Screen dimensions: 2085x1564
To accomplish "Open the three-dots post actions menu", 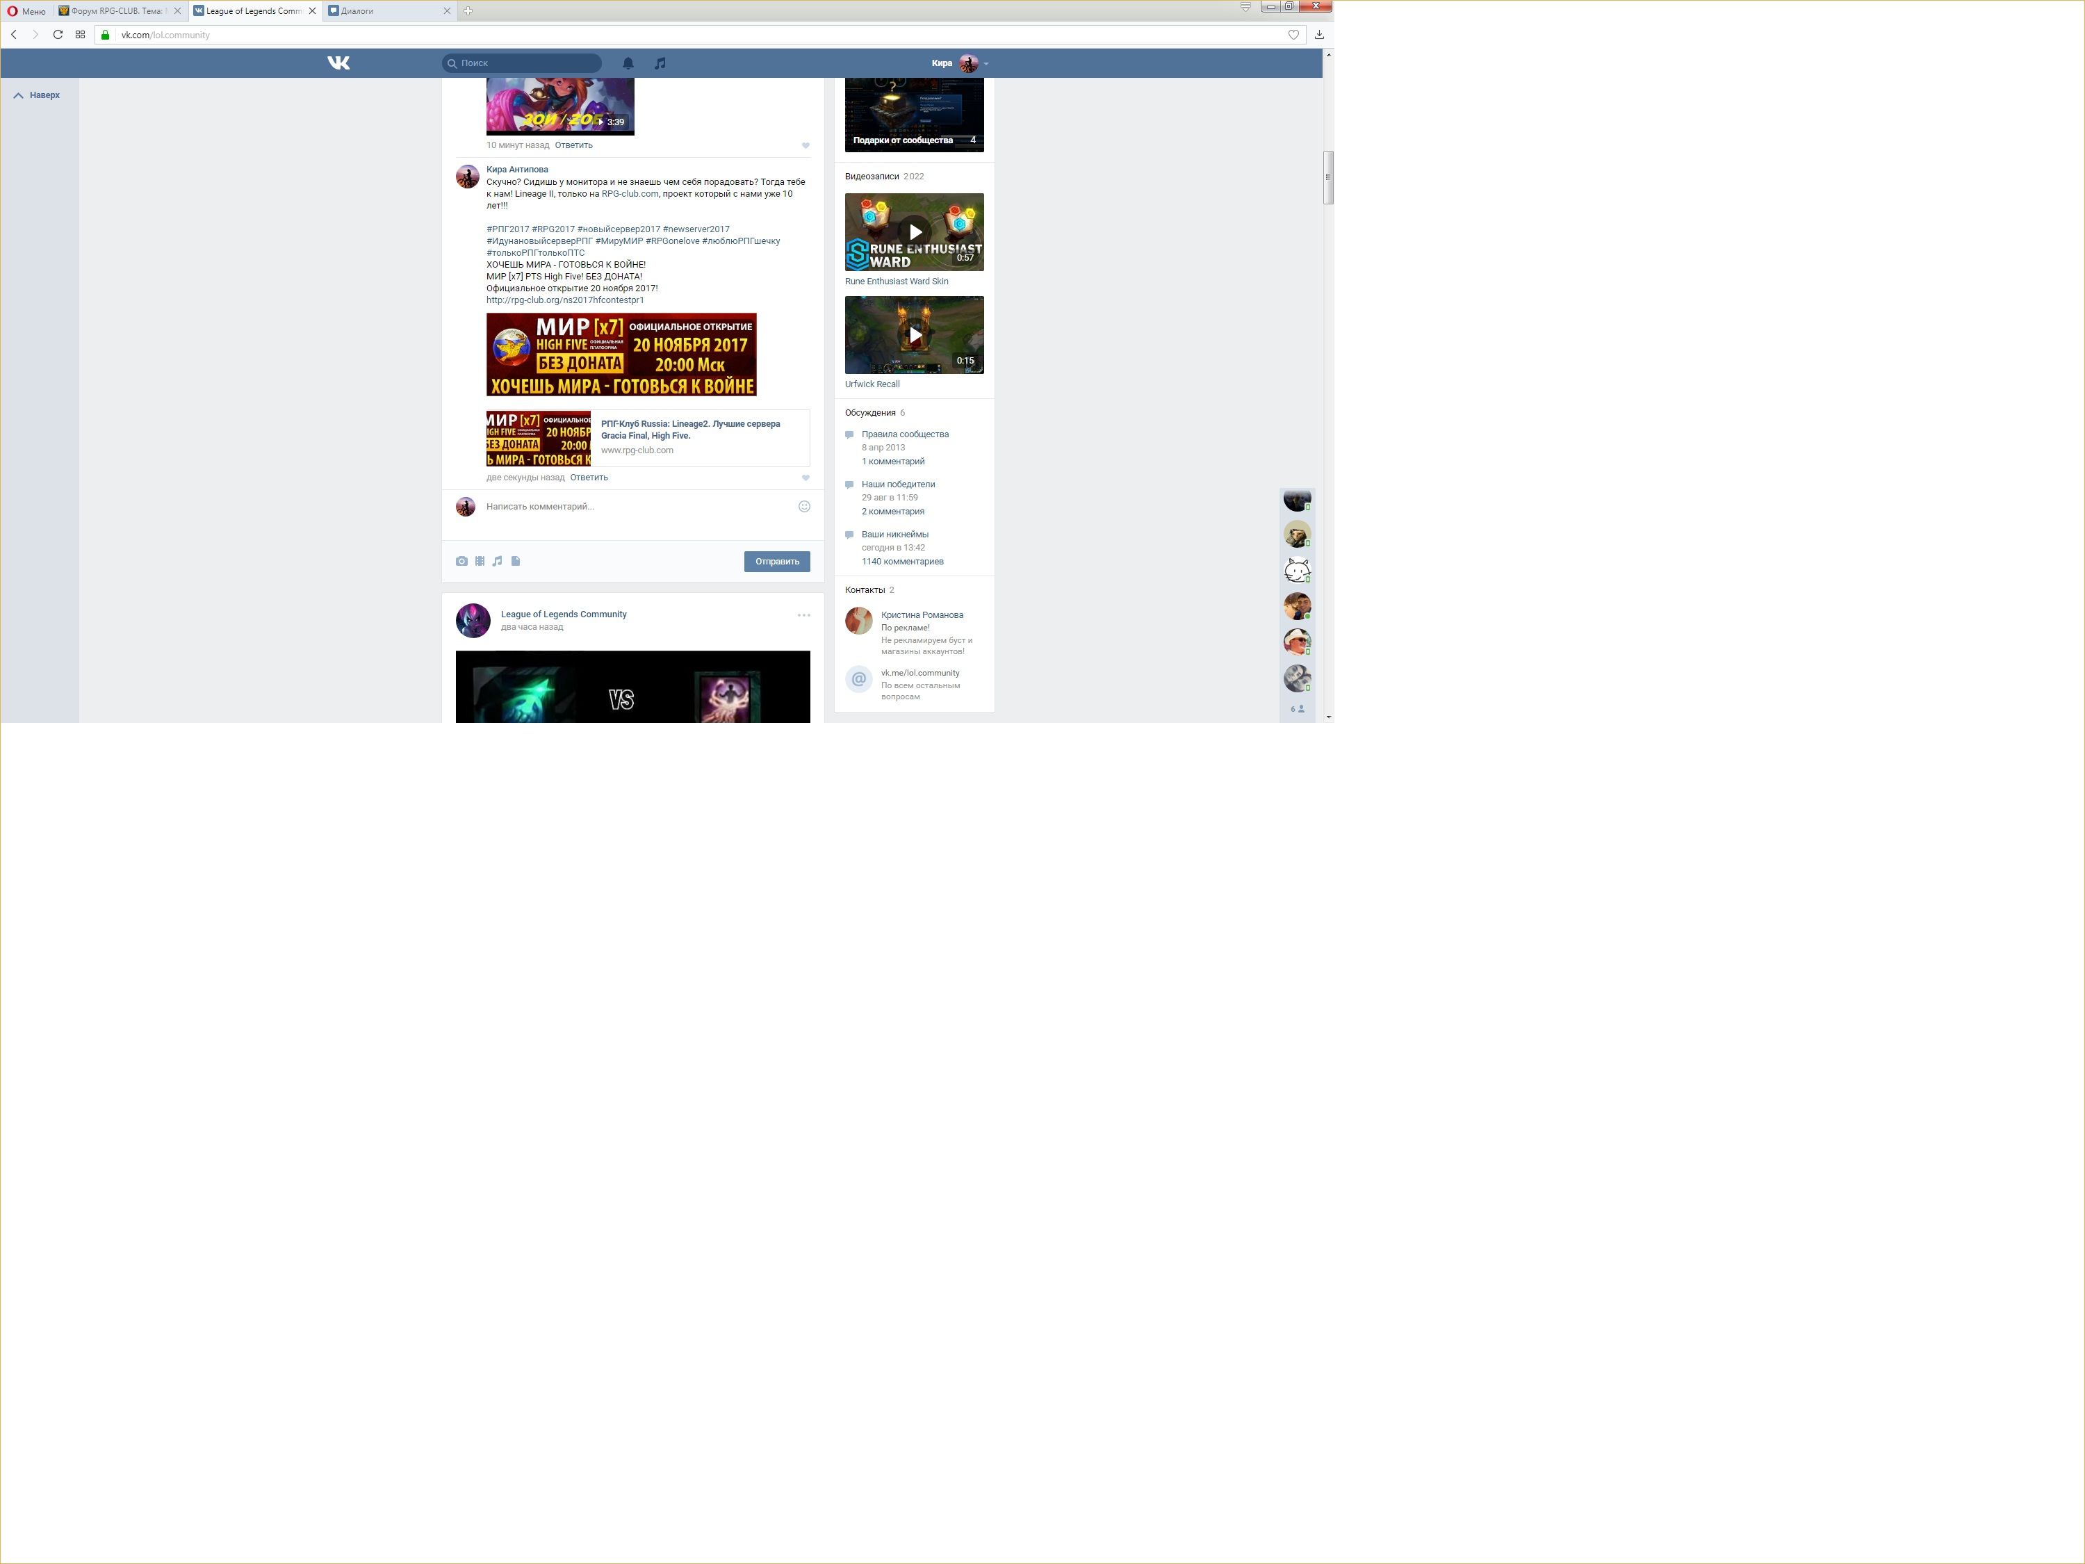I will [803, 614].
